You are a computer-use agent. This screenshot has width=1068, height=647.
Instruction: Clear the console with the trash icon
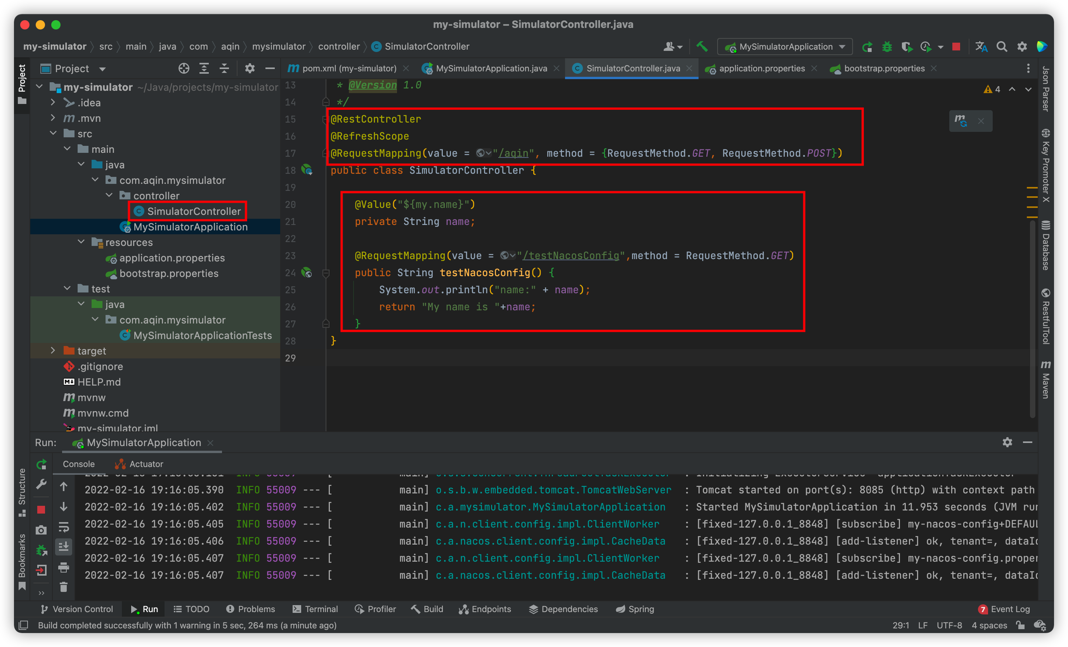coord(64,587)
